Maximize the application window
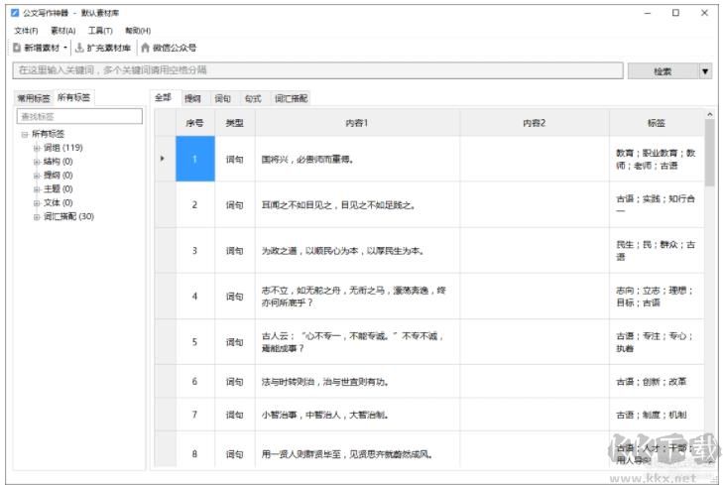This screenshot has width=723, height=485. [x=675, y=13]
